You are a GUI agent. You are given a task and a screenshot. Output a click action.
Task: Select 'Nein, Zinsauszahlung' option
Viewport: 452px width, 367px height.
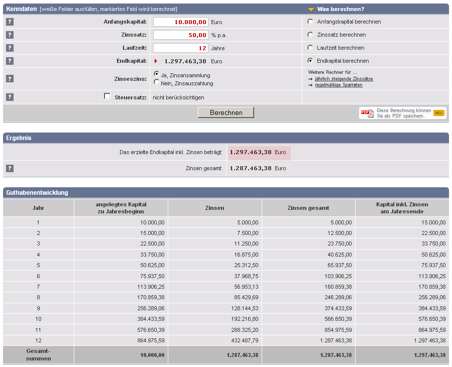point(157,82)
